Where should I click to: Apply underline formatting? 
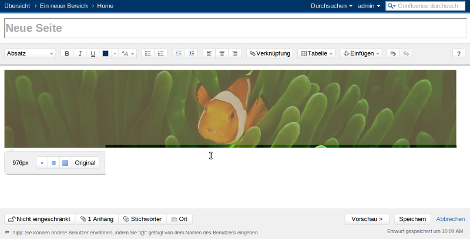[93, 53]
